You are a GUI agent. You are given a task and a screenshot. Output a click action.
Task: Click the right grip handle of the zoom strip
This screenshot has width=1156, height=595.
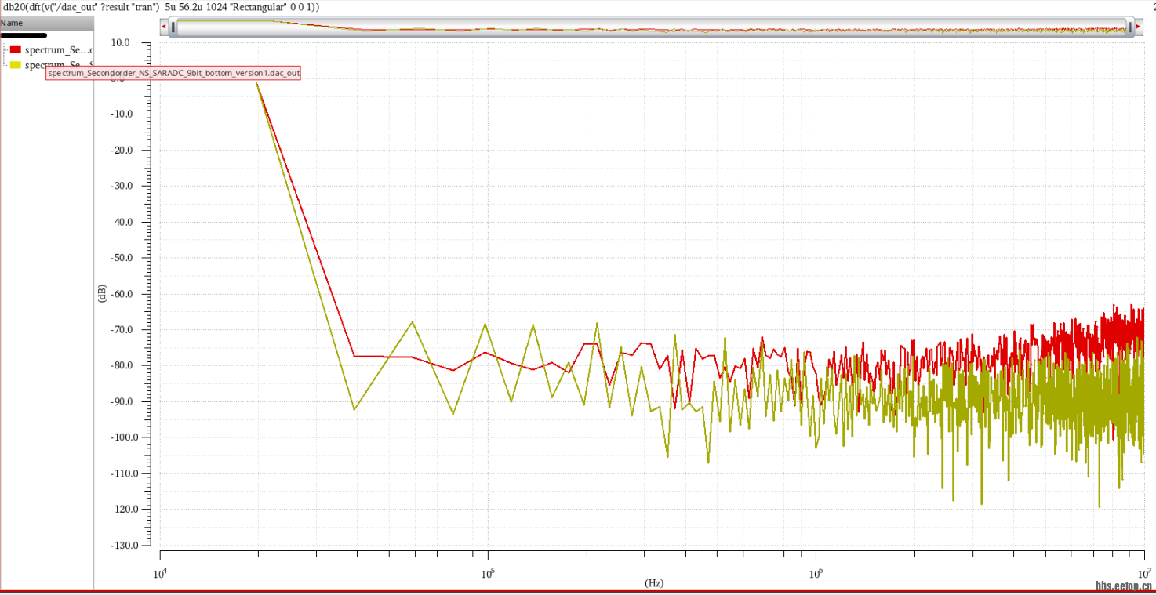click(1129, 27)
